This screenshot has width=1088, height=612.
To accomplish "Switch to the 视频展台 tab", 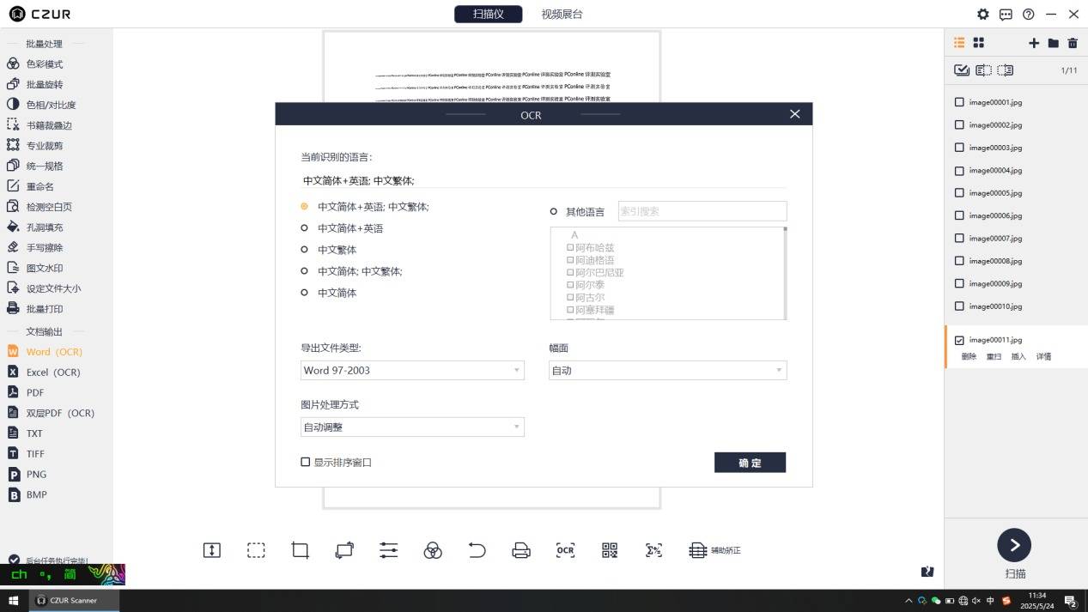I will (x=562, y=14).
